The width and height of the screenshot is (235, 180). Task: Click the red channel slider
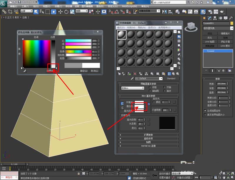[x=78, y=41]
